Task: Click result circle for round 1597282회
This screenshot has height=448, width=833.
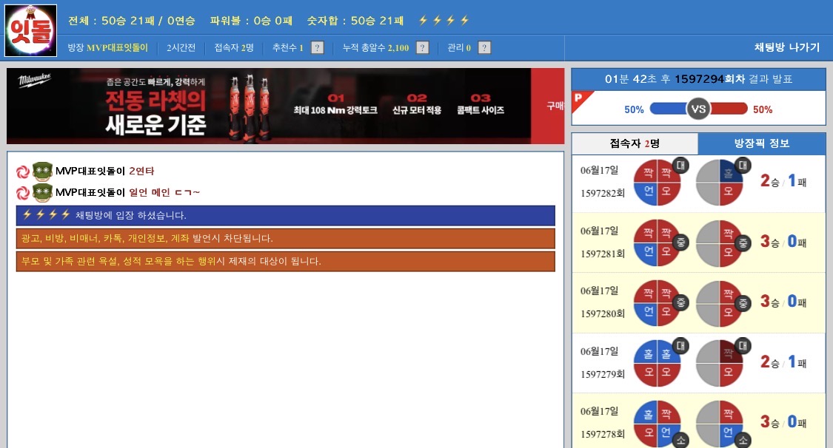Action: [658, 182]
